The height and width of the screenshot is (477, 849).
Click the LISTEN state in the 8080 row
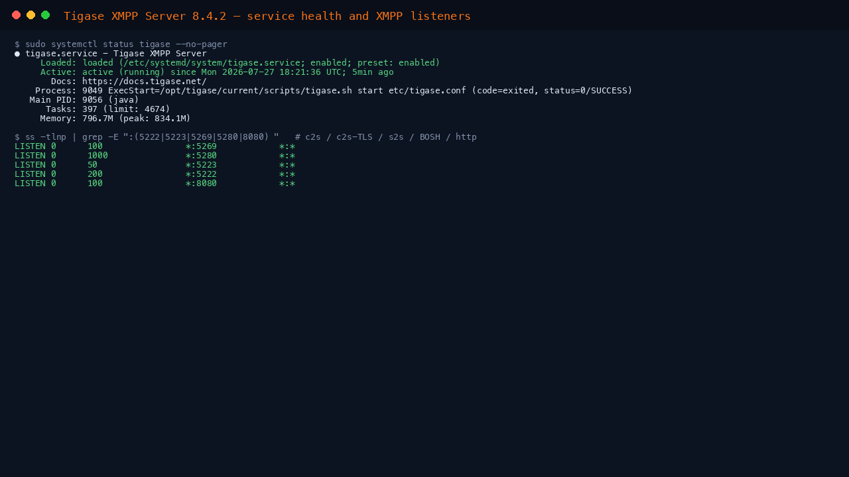pos(30,184)
